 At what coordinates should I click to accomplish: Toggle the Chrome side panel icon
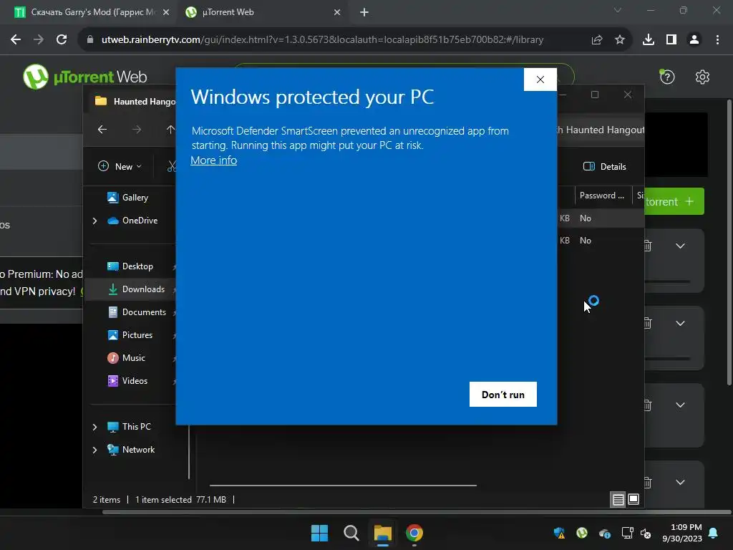(x=671, y=40)
